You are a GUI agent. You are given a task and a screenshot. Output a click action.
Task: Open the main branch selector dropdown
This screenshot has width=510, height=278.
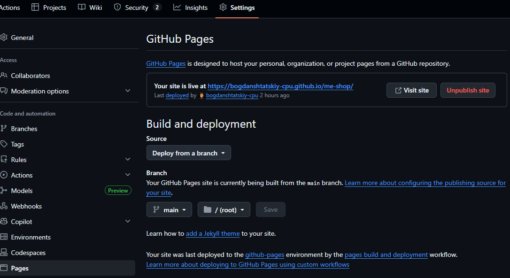[x=169, y=210]
